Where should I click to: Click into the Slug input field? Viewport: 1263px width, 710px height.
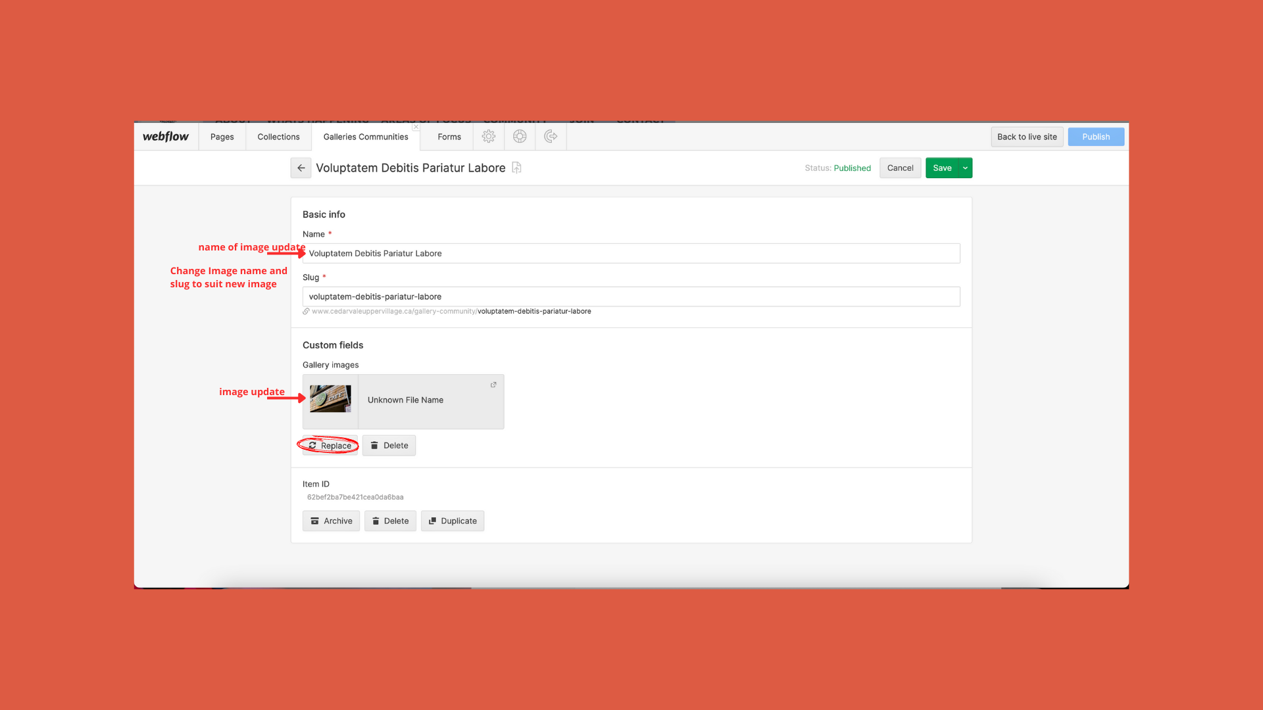[631, 296]
